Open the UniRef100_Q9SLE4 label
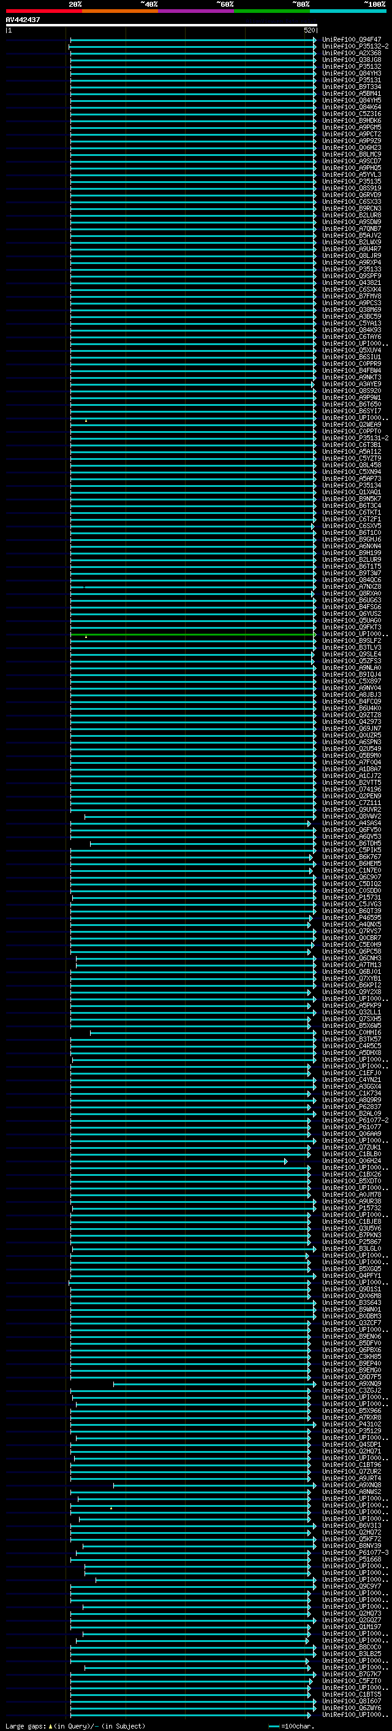The width and height of the screenshot is (392, 1731). tap(352, 654)
